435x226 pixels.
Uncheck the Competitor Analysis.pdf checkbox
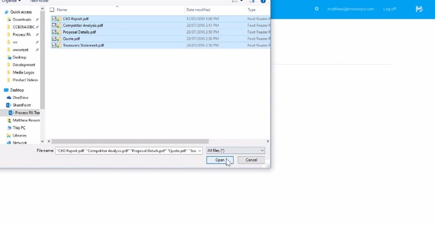point(54,25)
